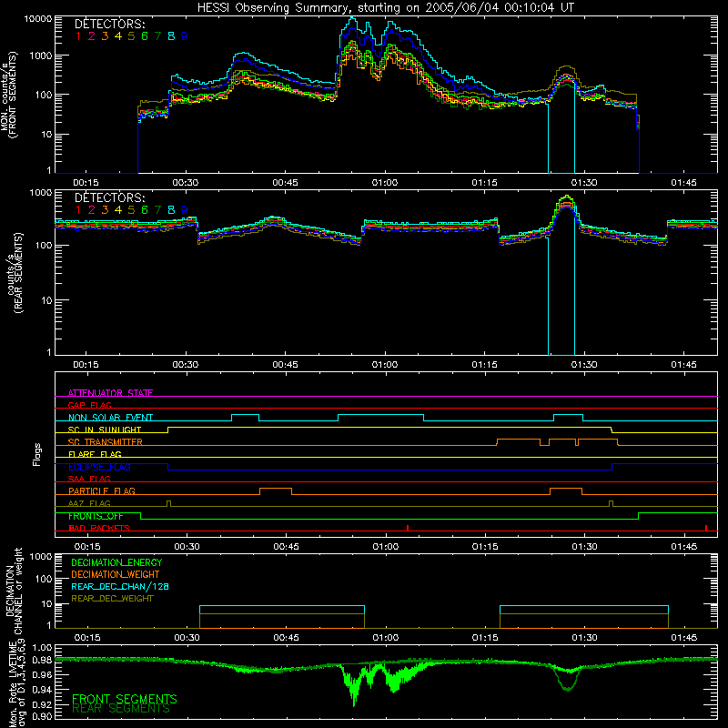The image size is (728, 728).
Task: Click the HESSI Observing Summary title text
Action: click(386, 8)
